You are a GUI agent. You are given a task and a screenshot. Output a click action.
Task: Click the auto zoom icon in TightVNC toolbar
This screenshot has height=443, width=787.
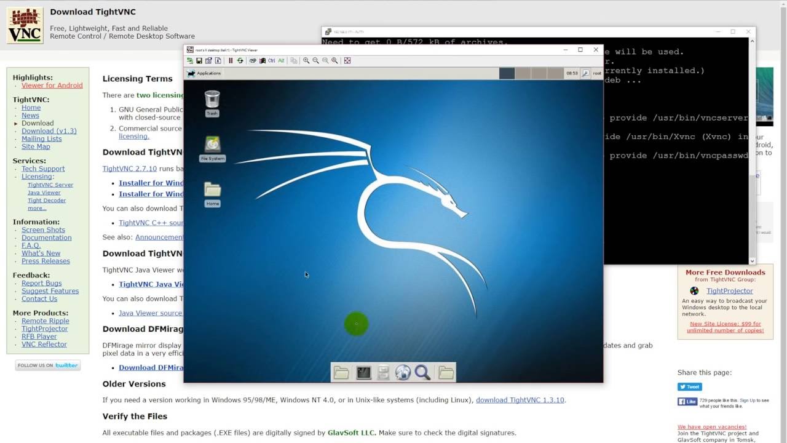point(334,60)
